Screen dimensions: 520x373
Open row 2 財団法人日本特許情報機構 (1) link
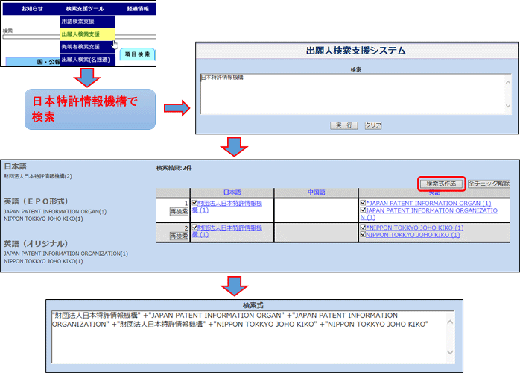229,228
